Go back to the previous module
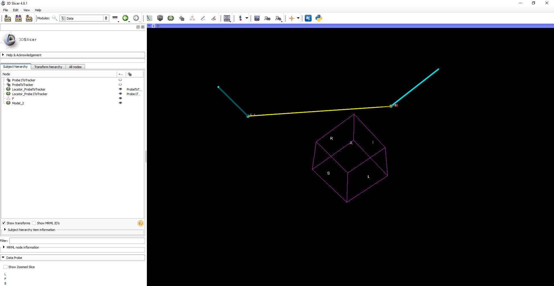This screenshot has width=554, height=286. pyautogui.click(x=126, y=18)
